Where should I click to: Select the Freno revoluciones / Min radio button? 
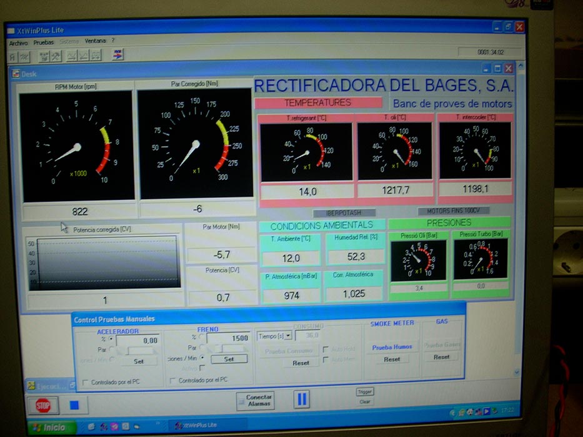[x=202, y=358]
